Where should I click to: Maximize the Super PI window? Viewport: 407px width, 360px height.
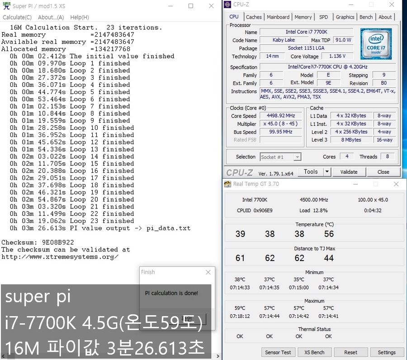coord(191,6)
